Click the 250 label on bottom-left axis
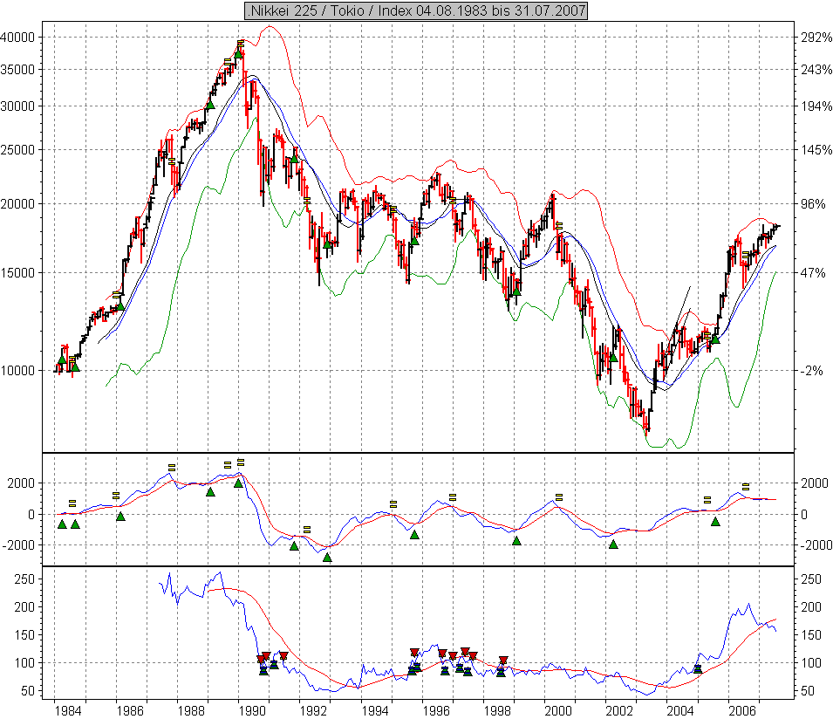 24,579
